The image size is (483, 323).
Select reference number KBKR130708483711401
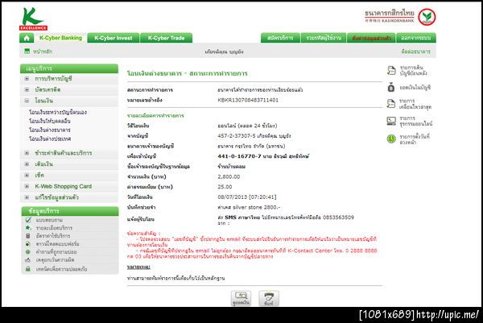(x=248, y=100)
